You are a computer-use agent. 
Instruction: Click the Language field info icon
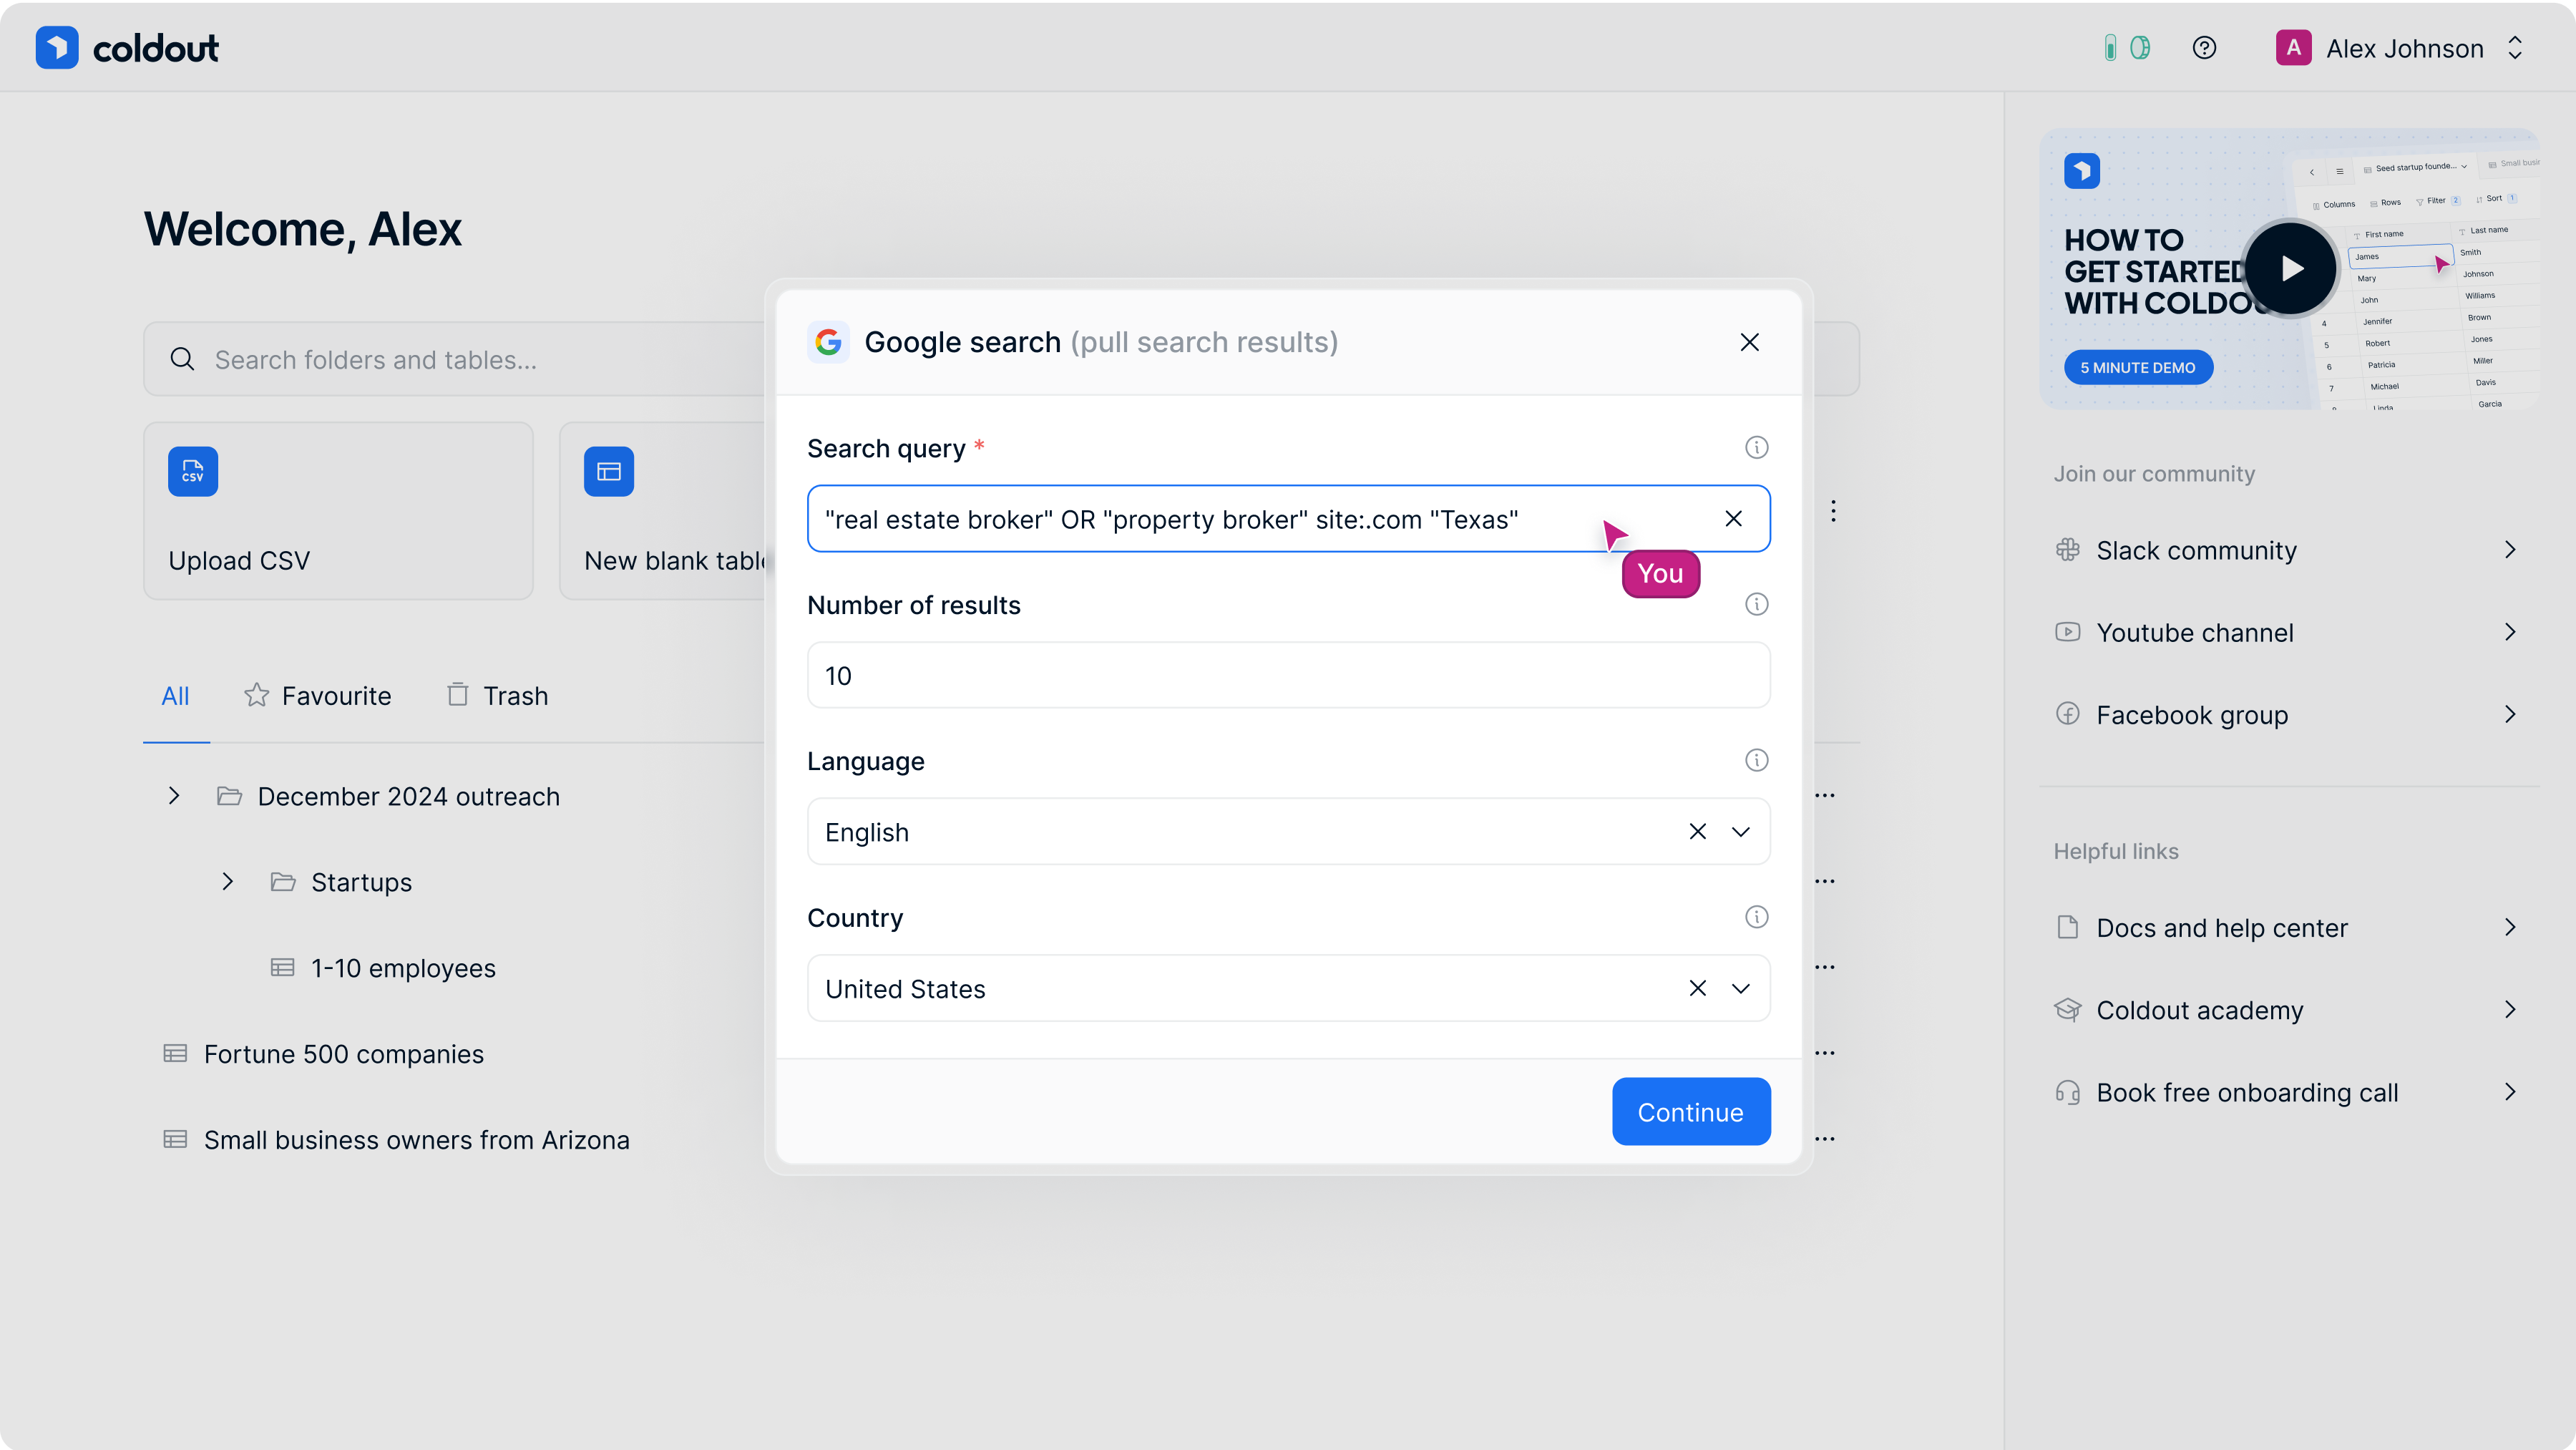[x=1756, y=761]
